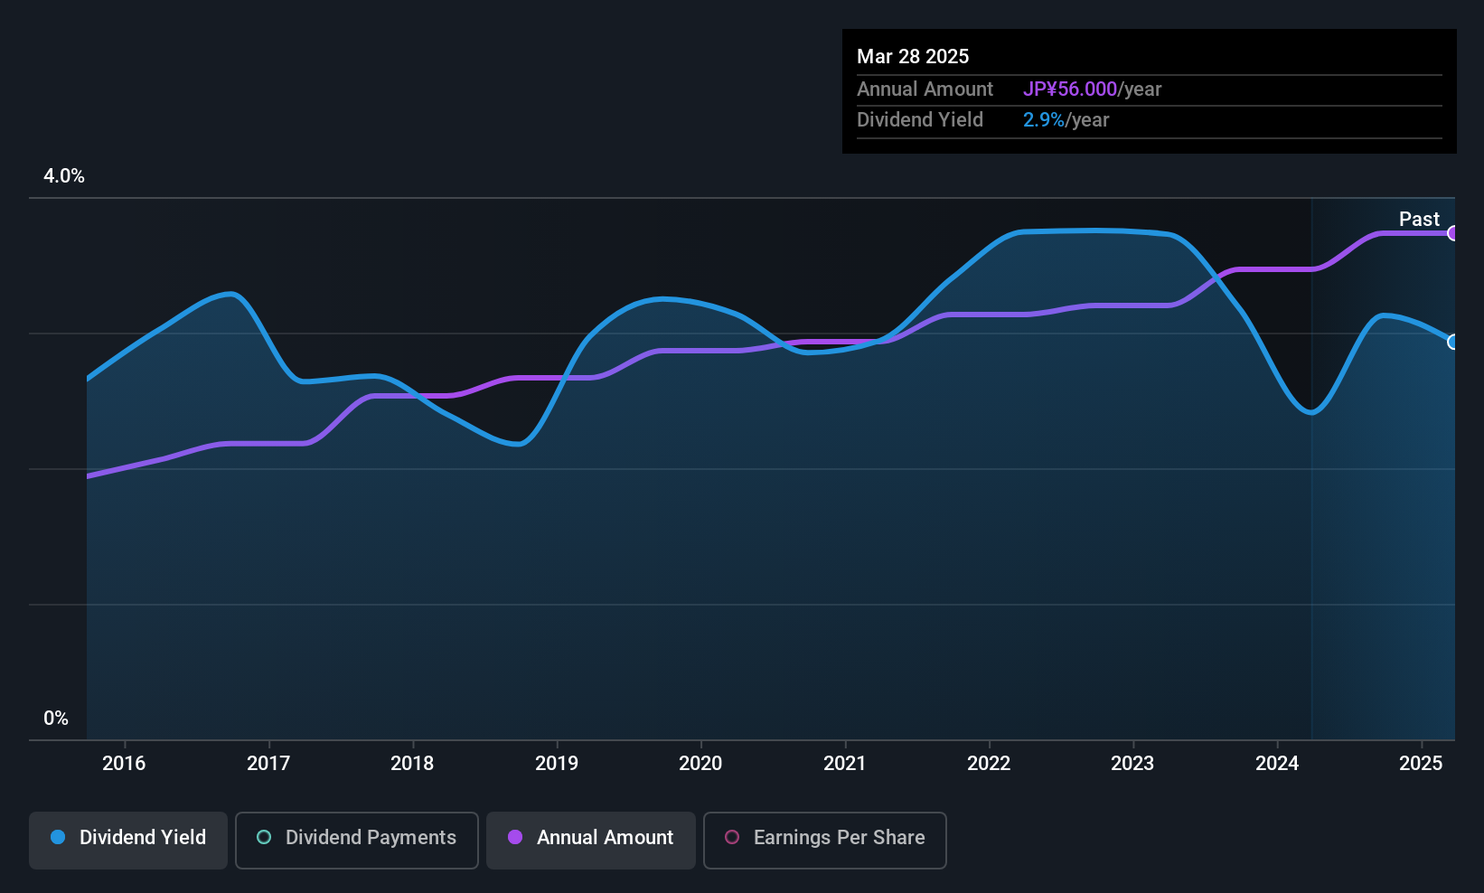Click the 2024 x-axis label
The image size is (1484, 893).
coord(1277,763)
